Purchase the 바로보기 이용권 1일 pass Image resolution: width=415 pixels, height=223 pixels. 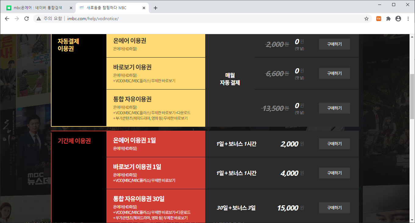[x=335, y=173]
